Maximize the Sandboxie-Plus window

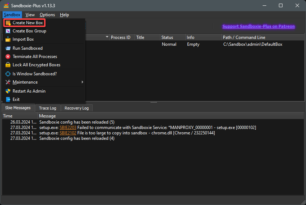(x=281, y=5)
